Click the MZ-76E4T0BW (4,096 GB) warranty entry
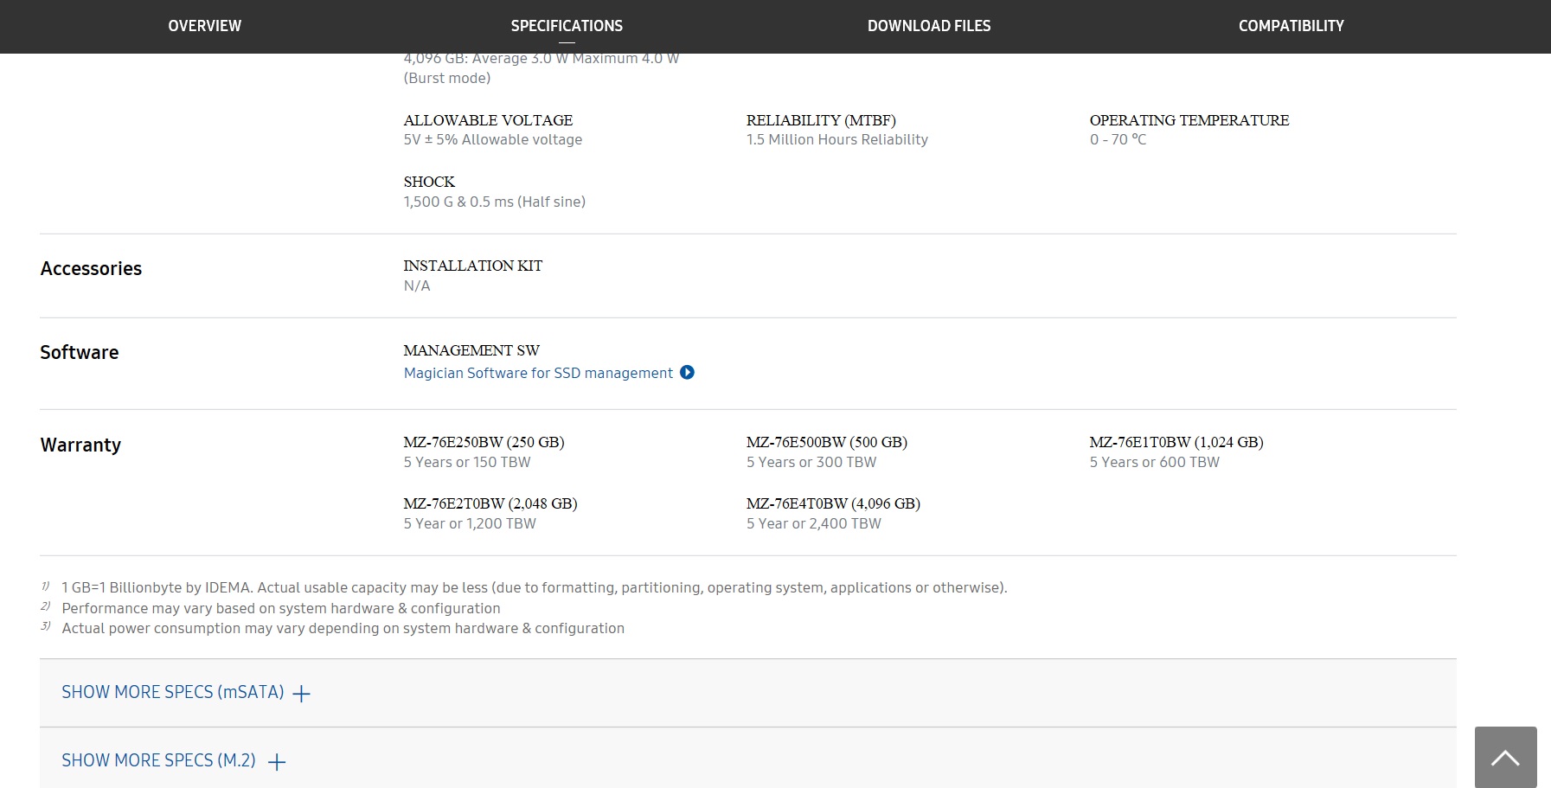The height and width of the screenshot is (788, 1551). [x=833, y=503]
